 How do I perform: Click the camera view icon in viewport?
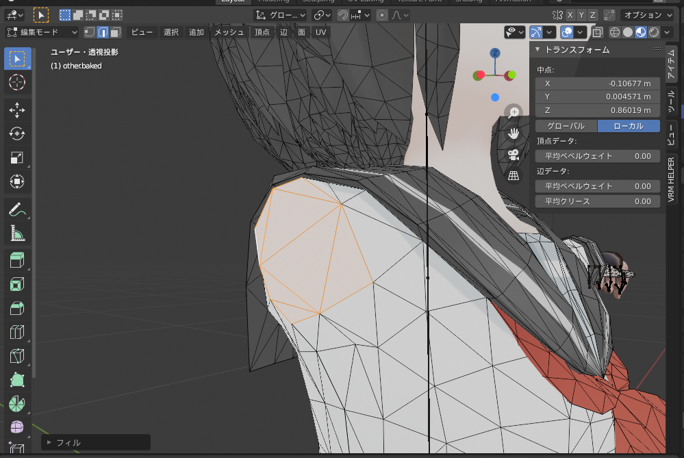[x=513, y=155]
